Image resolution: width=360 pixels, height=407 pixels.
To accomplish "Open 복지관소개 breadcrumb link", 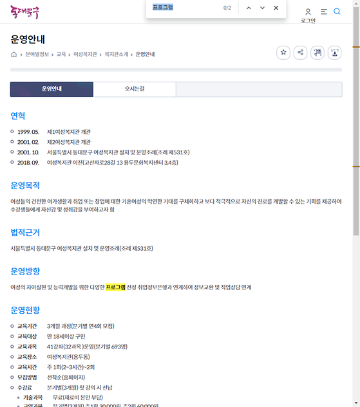I will click(117, 54).
